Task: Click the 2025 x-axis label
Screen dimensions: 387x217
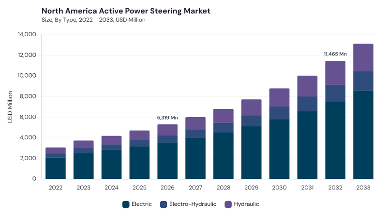Action: point(139,188)
